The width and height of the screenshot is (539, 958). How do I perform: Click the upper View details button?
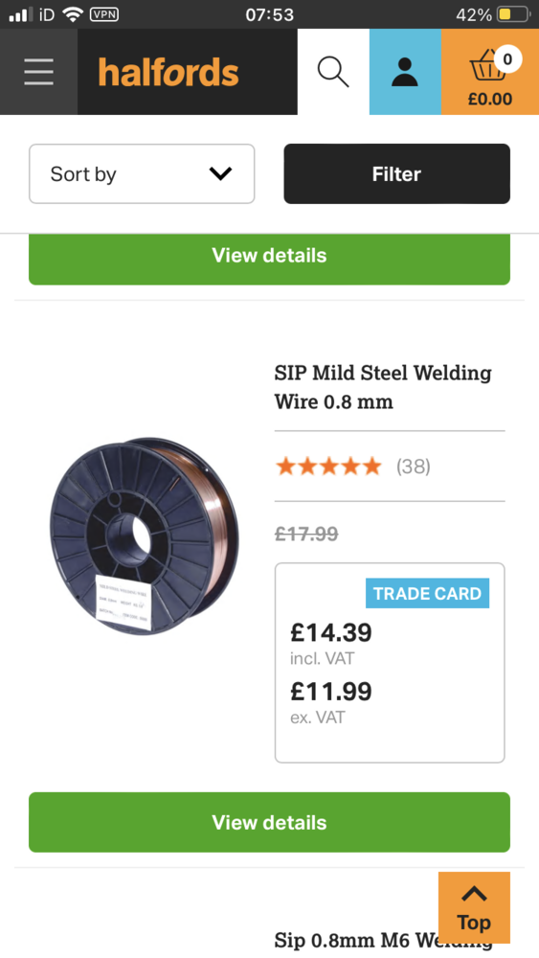pos(269,257)
